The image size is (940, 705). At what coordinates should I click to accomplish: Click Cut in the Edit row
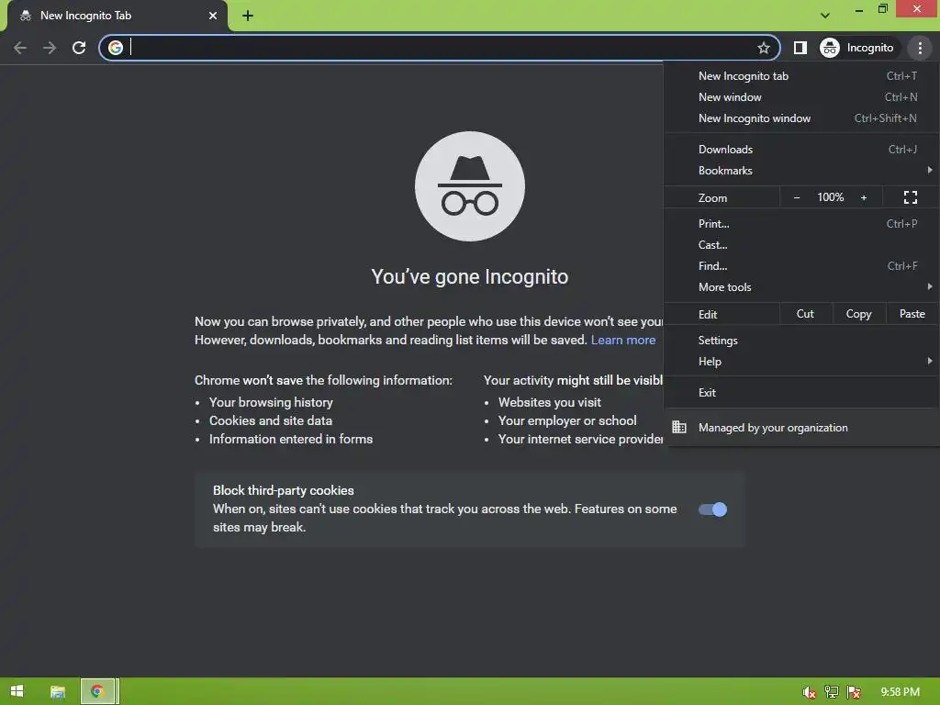805,314
